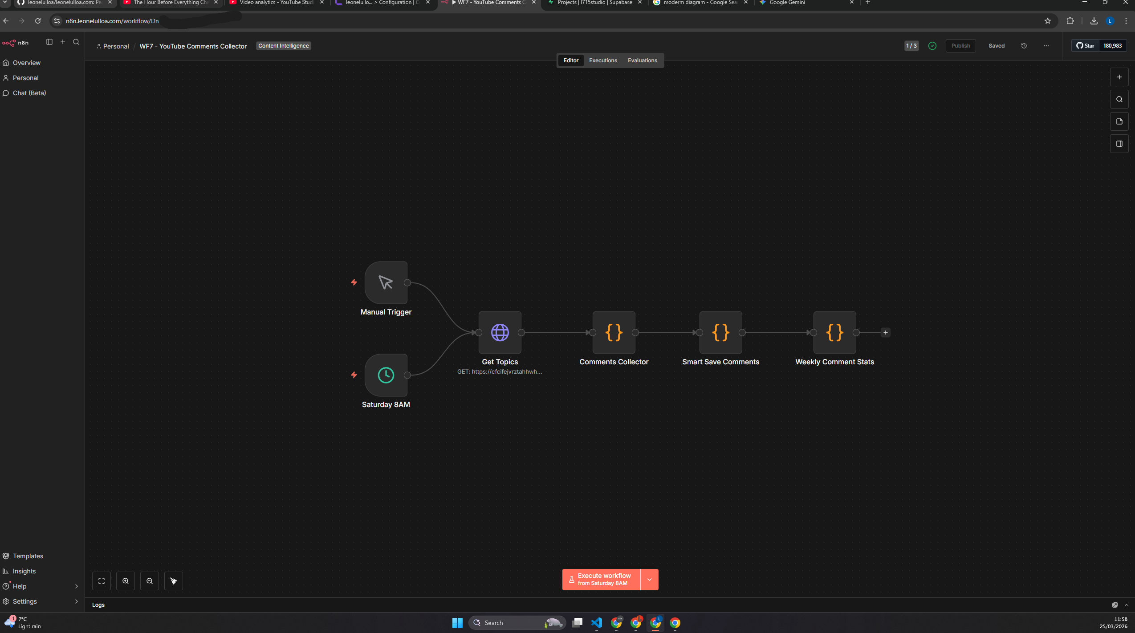Fit the workflow to the screen
The height and width of the screenshot is (633, 1135).
point(102,581)
